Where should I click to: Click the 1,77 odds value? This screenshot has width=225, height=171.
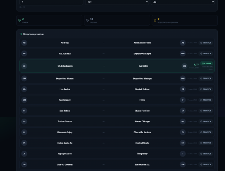click(x=196, y=65)
